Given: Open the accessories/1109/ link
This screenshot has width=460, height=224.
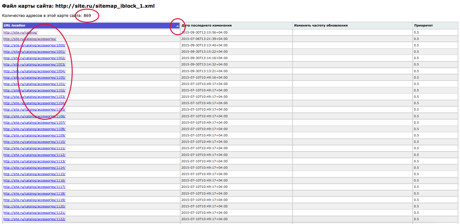Looking at the screenshot, I should 34,135.
